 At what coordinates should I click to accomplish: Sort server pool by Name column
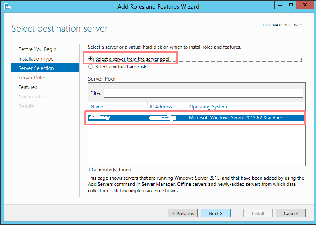[97, 107]
